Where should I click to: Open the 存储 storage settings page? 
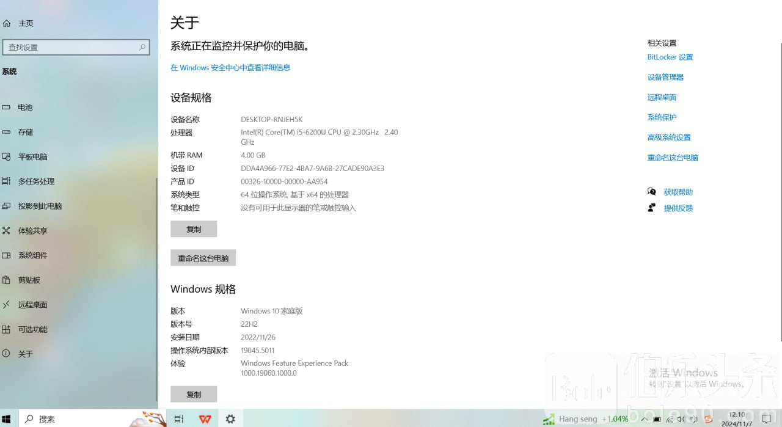click(25, 132)
